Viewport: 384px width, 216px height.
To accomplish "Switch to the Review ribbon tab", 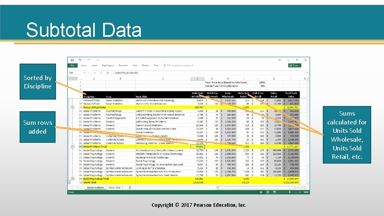I will coord(146,65).
